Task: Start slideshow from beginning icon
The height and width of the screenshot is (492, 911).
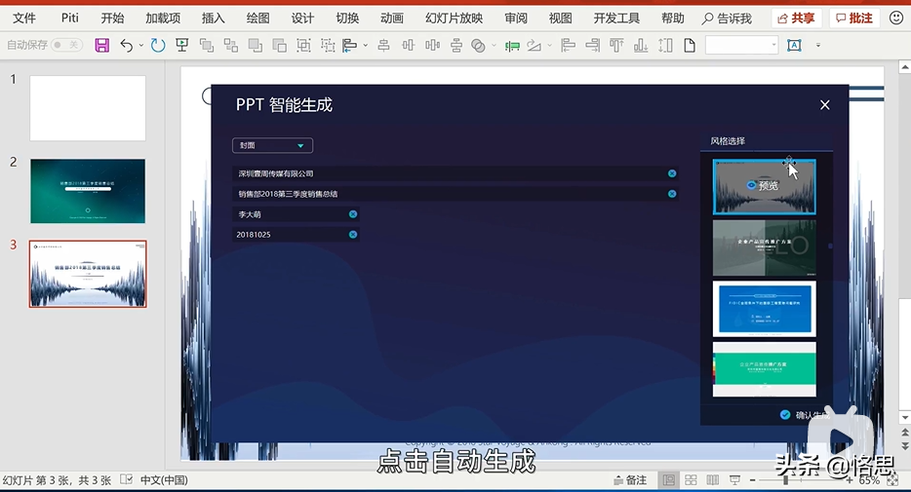Action: tap(181, 45)
